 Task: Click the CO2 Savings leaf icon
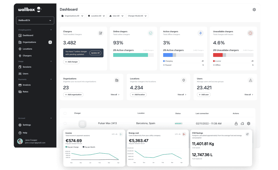(x=247, y=134)
